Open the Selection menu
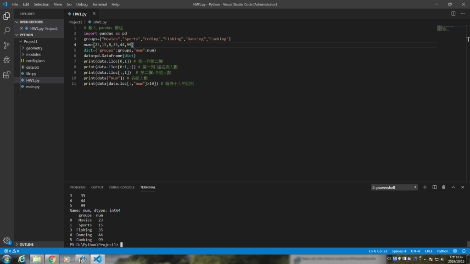 [41, 4]
